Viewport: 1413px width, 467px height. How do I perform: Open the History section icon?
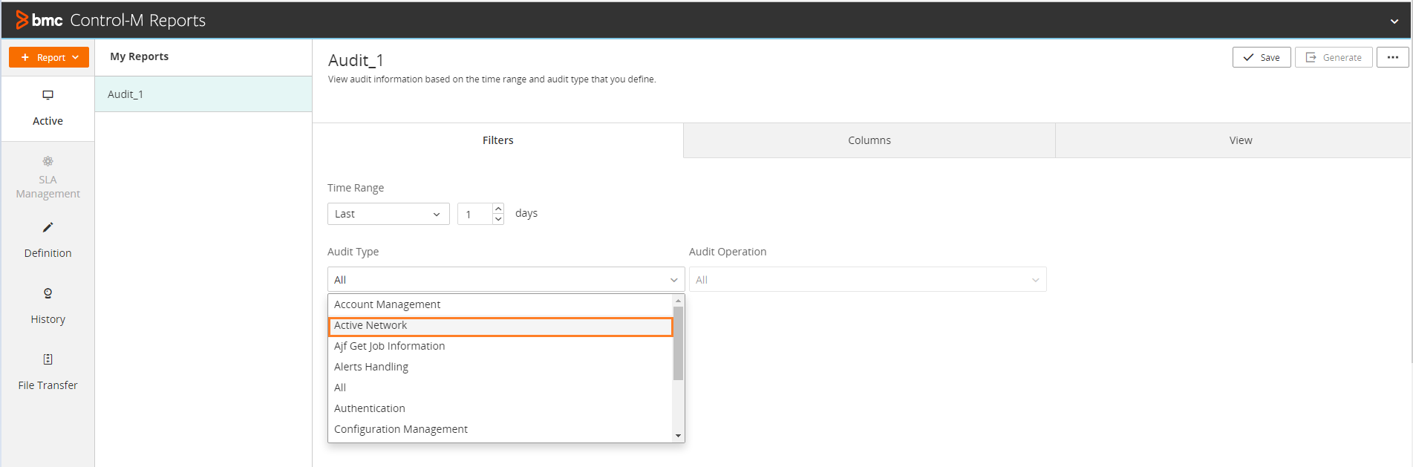48,293
